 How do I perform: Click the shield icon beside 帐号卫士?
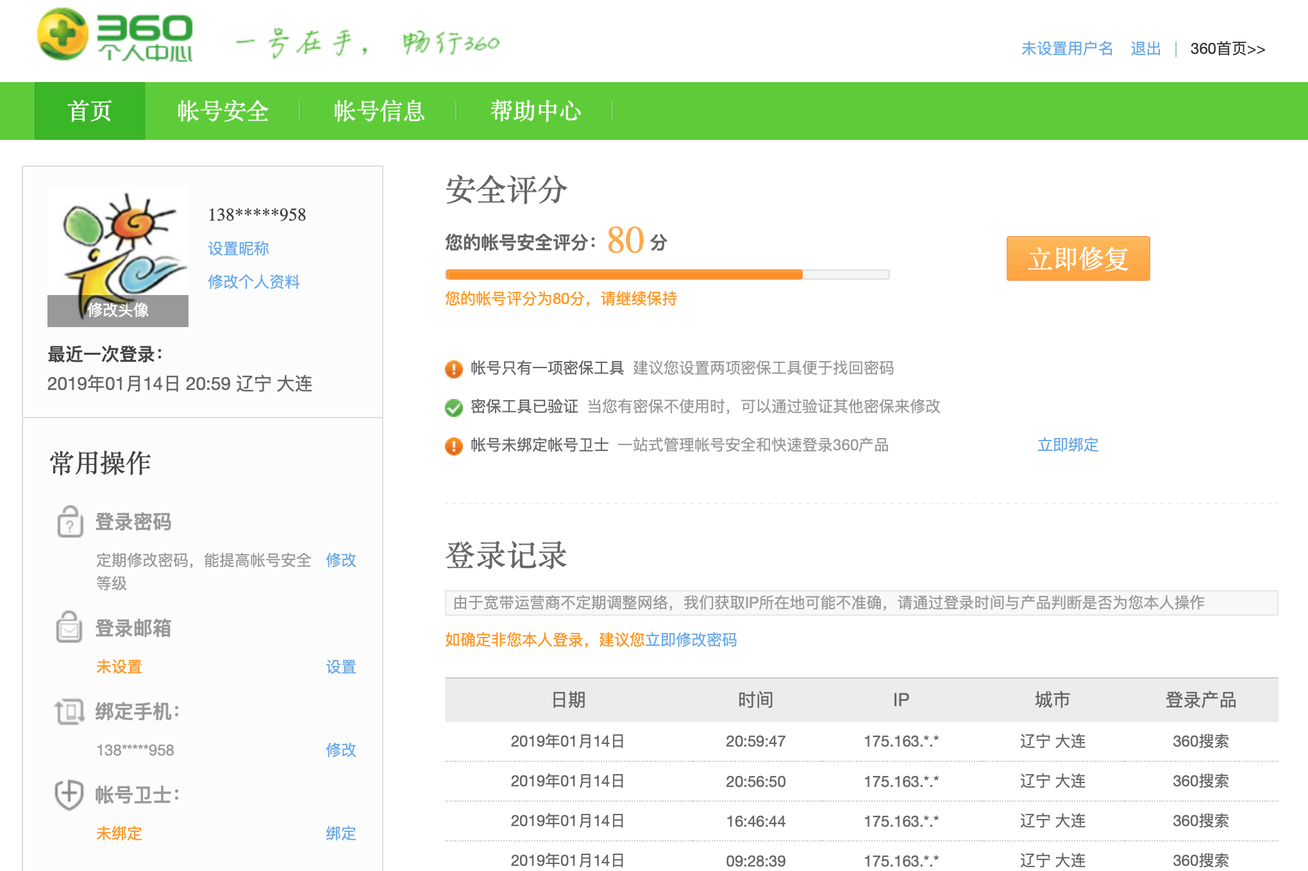click(x=69, y=795)
